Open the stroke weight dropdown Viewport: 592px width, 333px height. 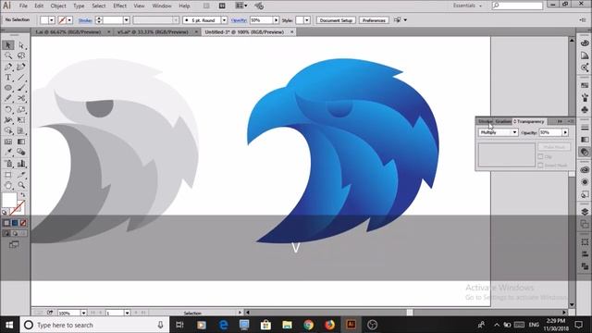(x=126, y=20)
